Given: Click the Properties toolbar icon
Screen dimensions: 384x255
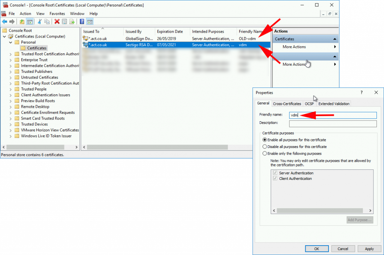Looking at the screenshot, I should click(x=64, y=21).
